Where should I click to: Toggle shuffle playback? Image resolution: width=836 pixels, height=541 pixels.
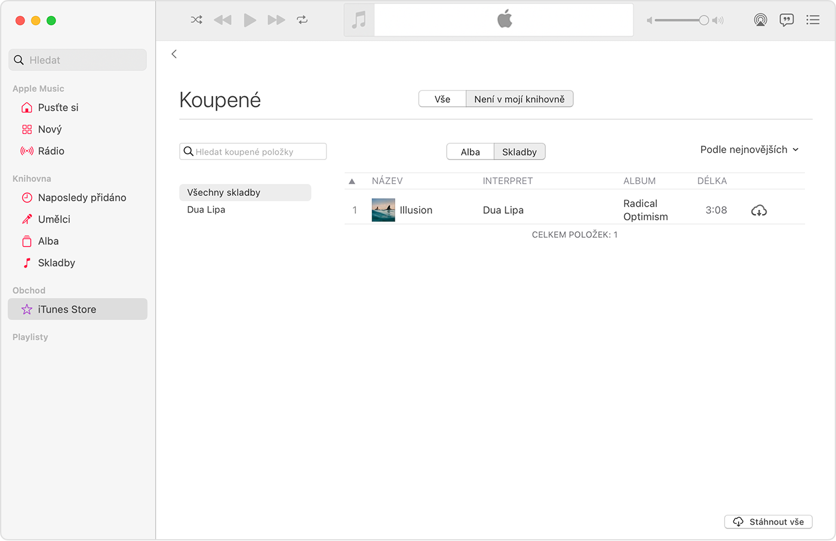click(x=196, y=20)
